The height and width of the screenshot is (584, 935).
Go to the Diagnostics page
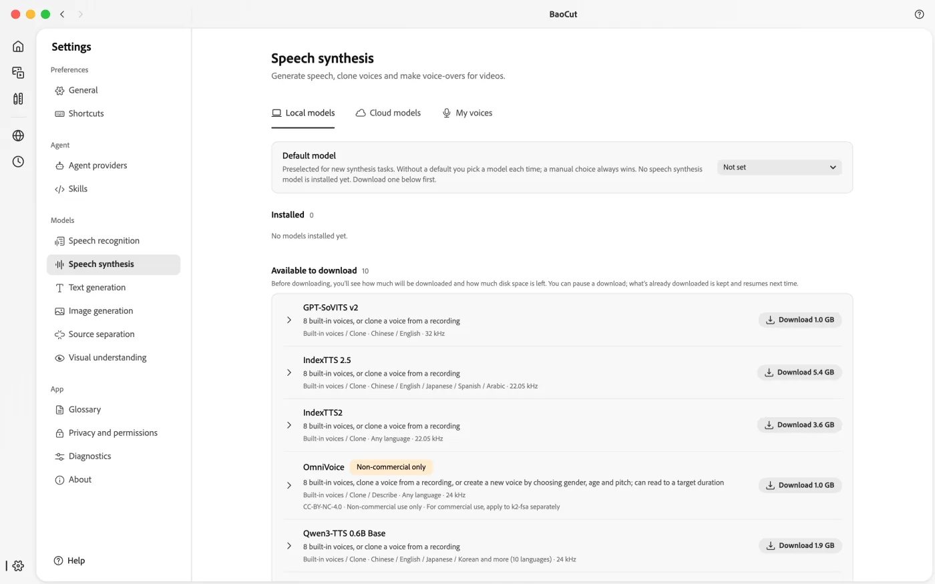coord(114,457)
